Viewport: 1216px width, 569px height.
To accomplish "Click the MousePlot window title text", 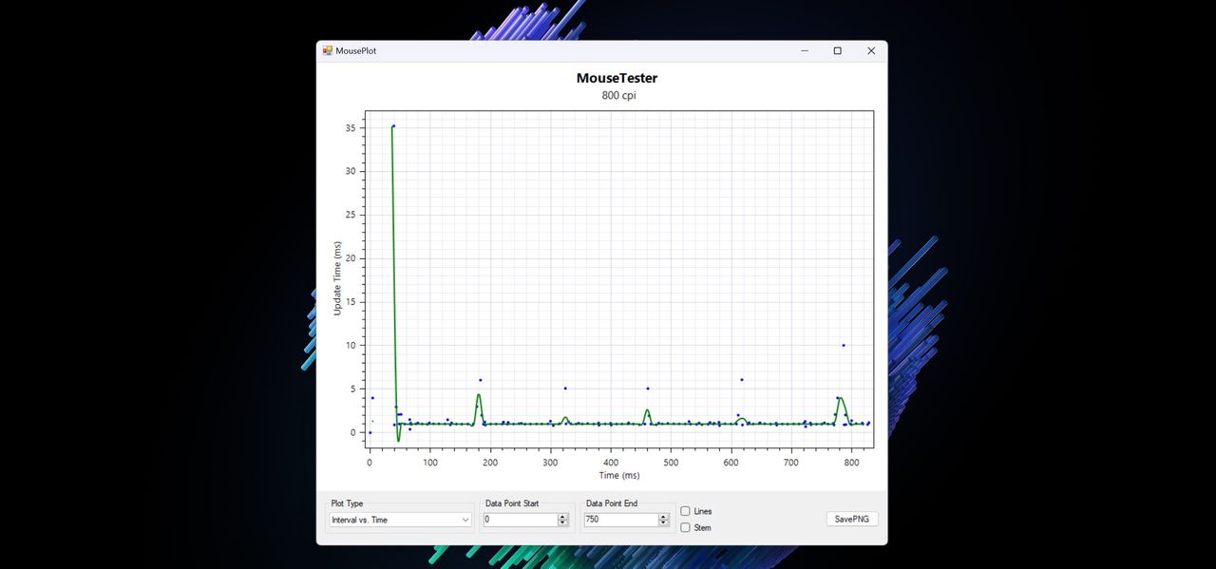I will pos(356,51).
